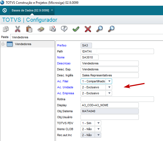Click the Rec.aut.Inc label
163x141 pixels.
(x=64, y=135)
